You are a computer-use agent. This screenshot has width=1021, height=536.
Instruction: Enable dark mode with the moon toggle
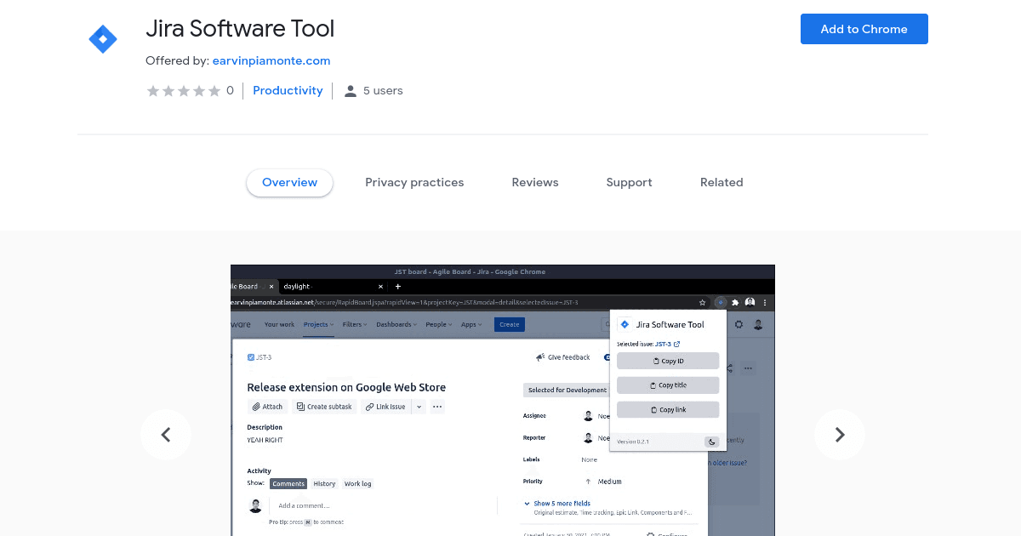(x=710, y=442)
